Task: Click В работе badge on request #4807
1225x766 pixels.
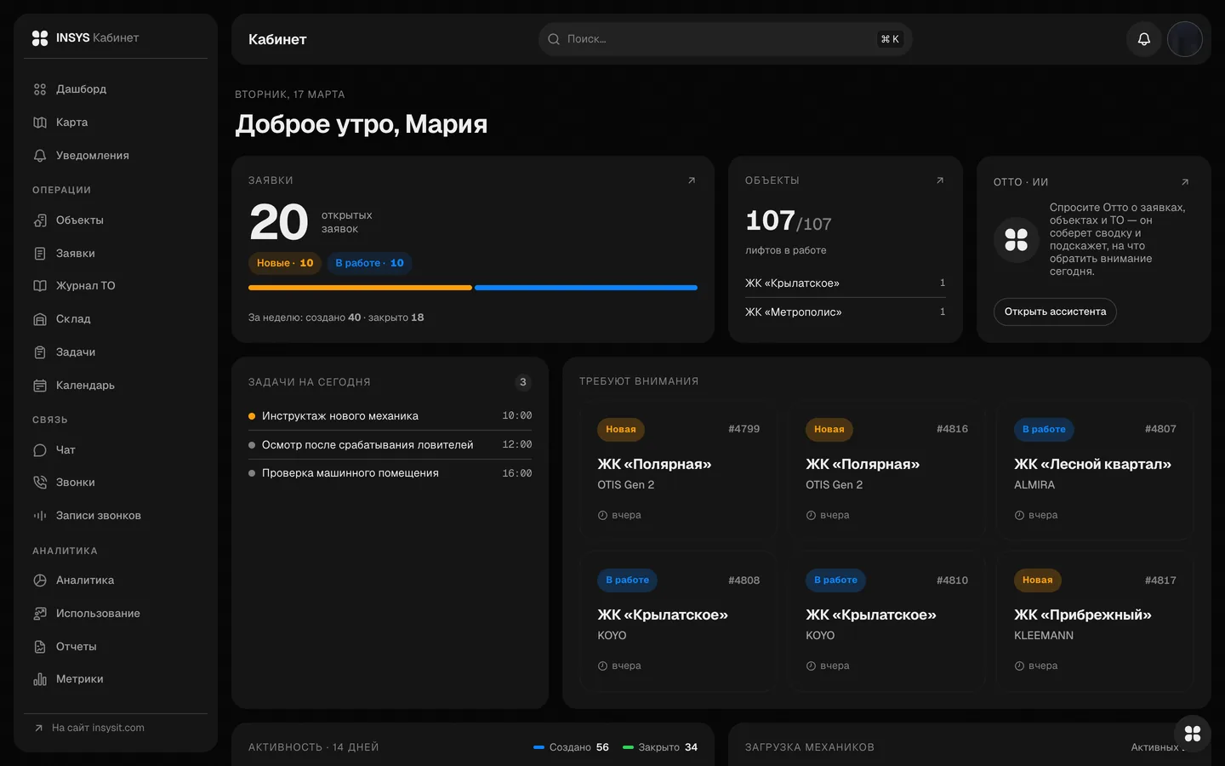Action: [1044, 430]
